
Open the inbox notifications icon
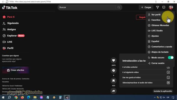164,7
